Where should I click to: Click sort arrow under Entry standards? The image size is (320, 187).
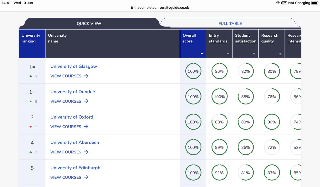point(228,54)
